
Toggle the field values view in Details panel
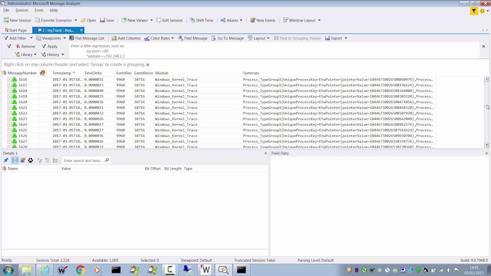[15, 160]
